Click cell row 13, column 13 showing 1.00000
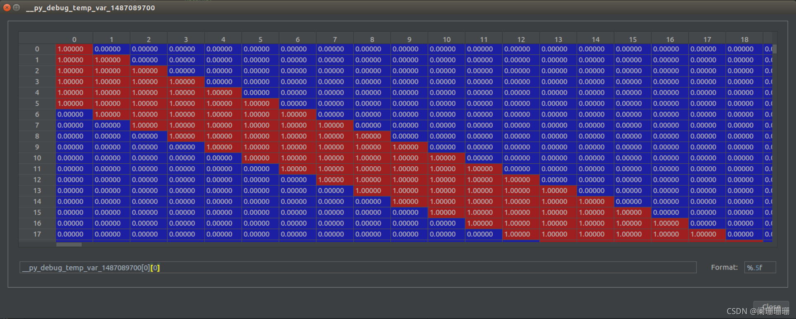The height and width of the screenshot is (319, 796). point(558,191)
